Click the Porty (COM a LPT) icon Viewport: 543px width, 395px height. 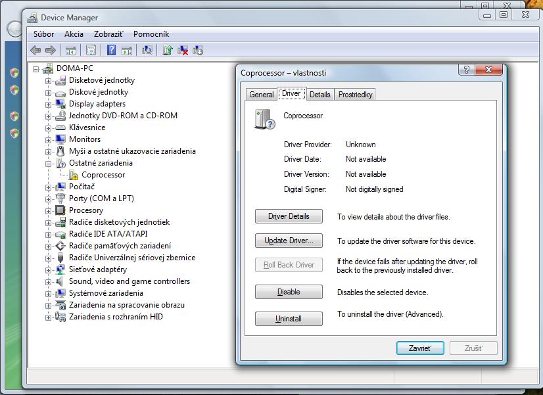(x=60, y=198)
